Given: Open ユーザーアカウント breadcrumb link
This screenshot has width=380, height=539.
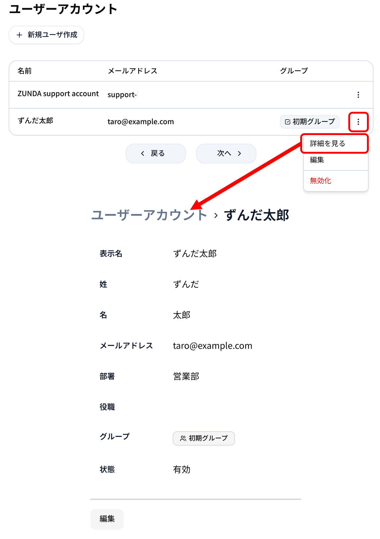Looking at the screenshot, I should [149, 215].
